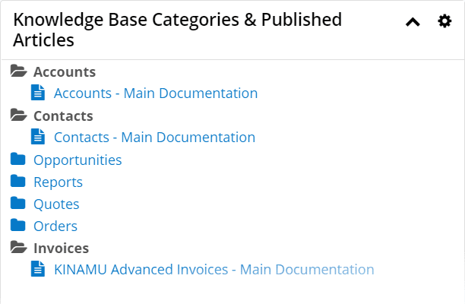The image size is (465, 304).
Task: Select the Opportunities category label
Action: 77,160
